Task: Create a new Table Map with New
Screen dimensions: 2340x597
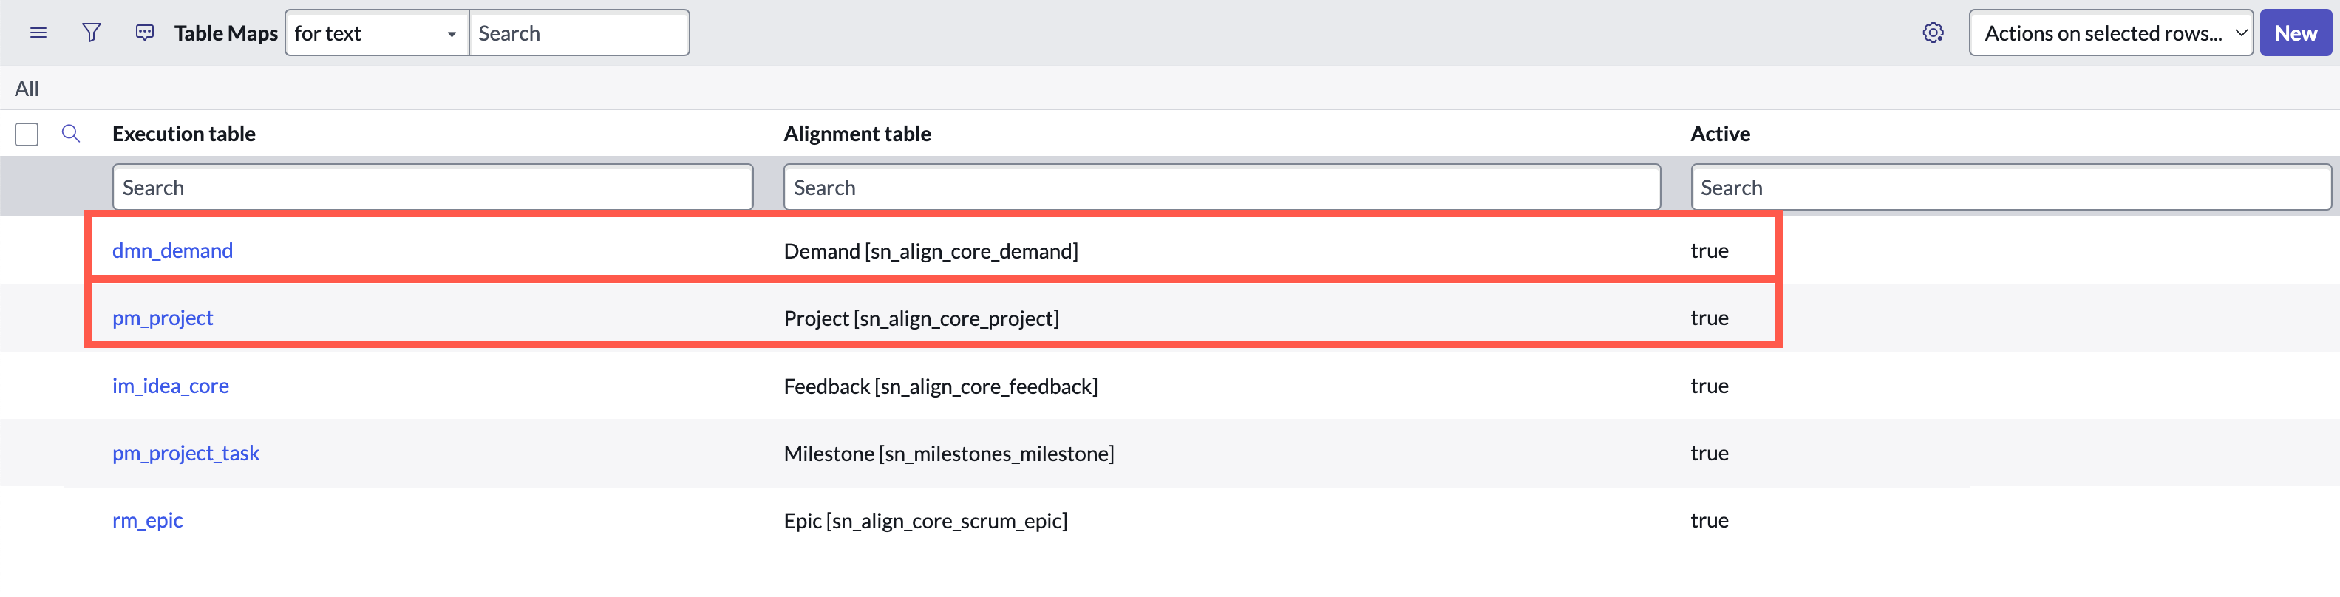Action: [x=2295, y=34]
